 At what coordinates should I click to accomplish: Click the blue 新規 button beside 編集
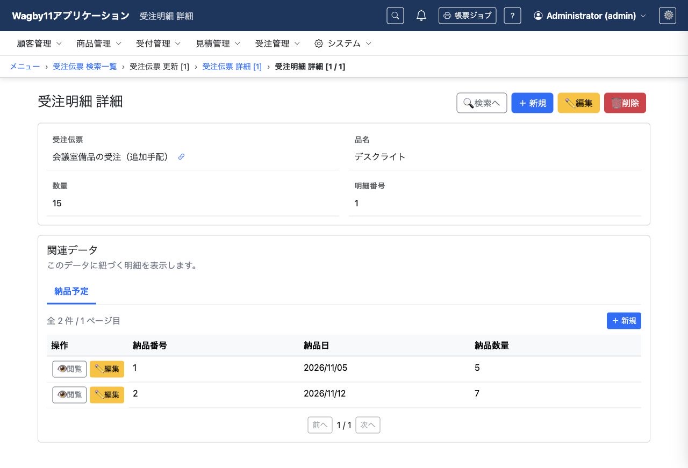(532, 103)
